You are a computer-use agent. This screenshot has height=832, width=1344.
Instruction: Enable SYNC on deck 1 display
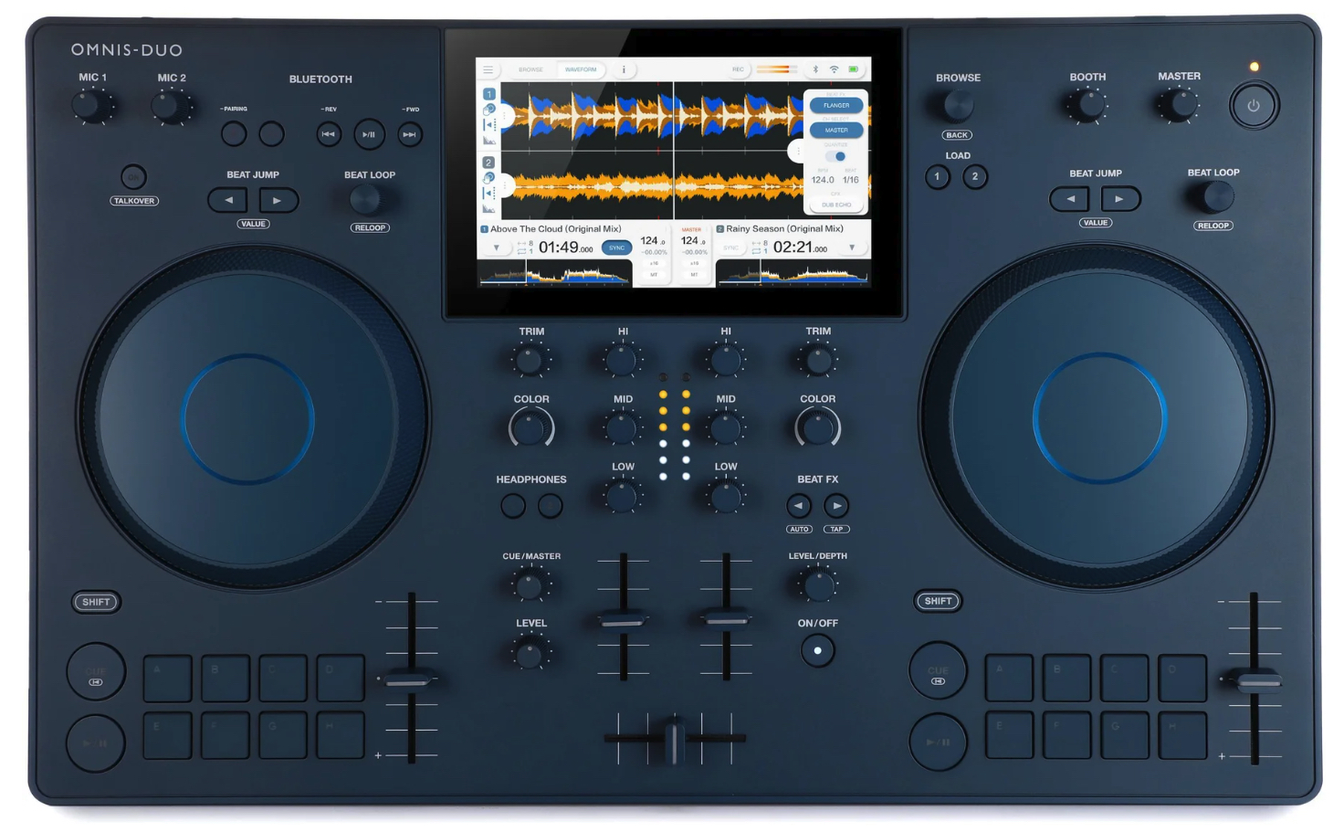[617, 247]
